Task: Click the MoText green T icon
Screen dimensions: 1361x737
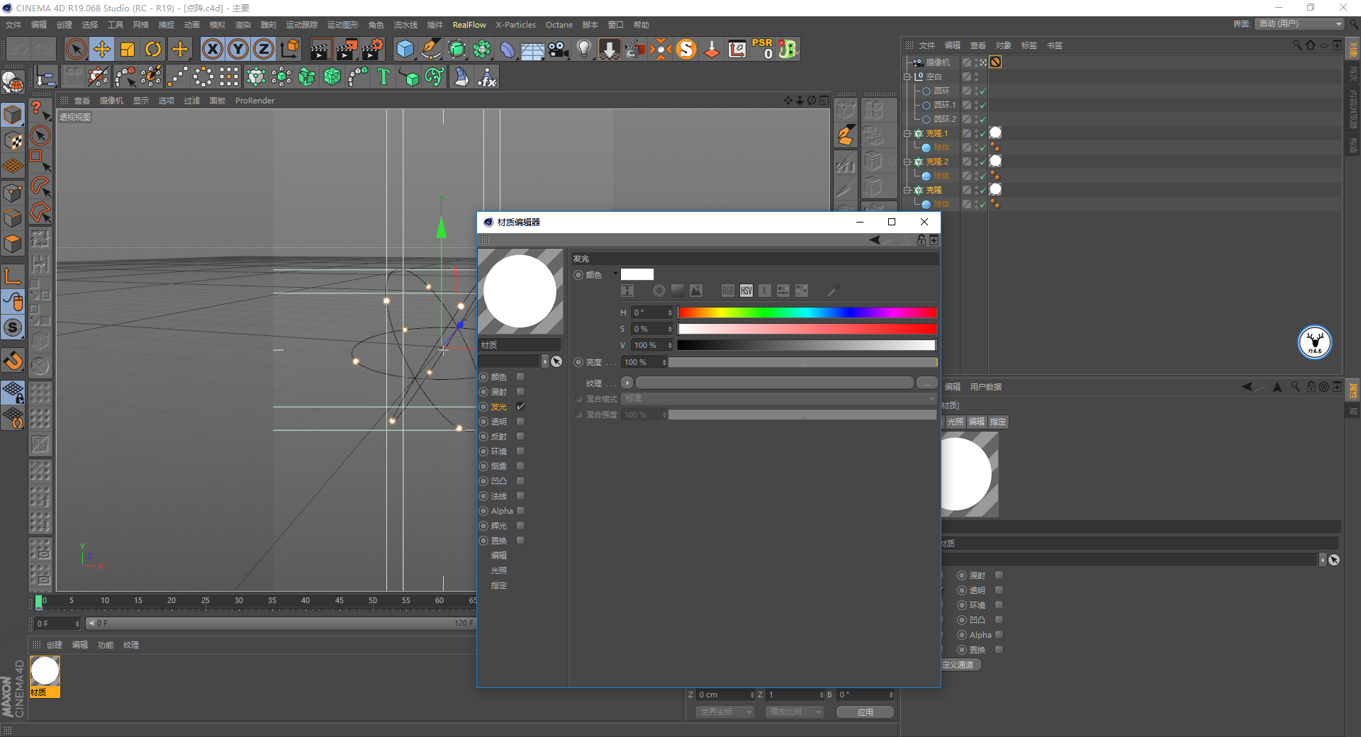Action: tap(383, 77)
